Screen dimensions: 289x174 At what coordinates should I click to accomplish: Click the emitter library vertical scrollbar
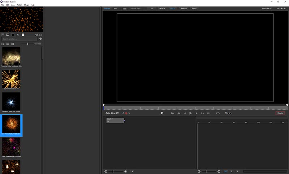pyautogui.click(x=42, y=53)
